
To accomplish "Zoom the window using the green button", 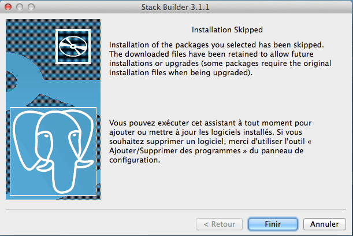I will point(31,7).
